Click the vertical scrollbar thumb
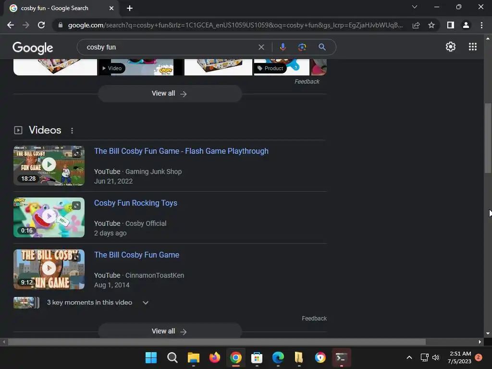492x369 pixels. [x=488, y=138]
